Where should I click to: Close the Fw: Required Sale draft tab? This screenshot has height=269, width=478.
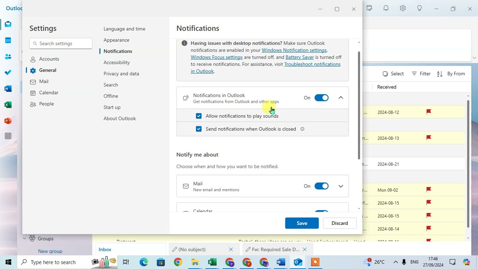pyautogui.click(x=305, y=250)
